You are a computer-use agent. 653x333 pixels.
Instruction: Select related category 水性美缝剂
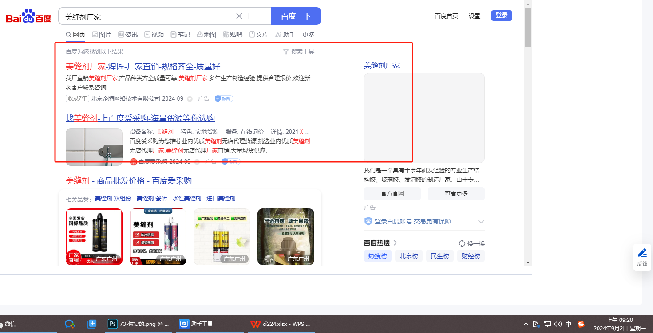point(186,199)
